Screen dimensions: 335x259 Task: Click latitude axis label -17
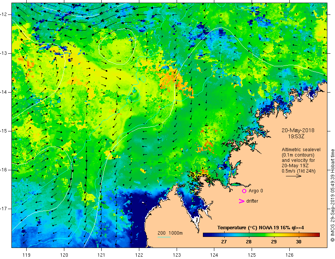click(4, 209)
